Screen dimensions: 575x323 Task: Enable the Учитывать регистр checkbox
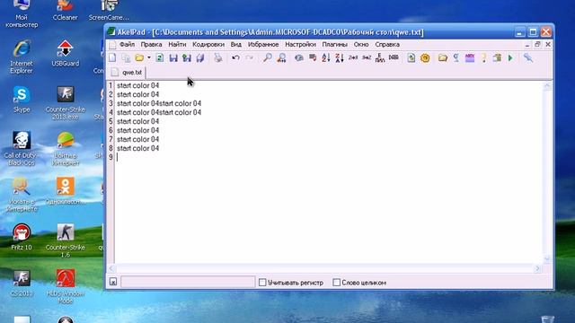262,283
